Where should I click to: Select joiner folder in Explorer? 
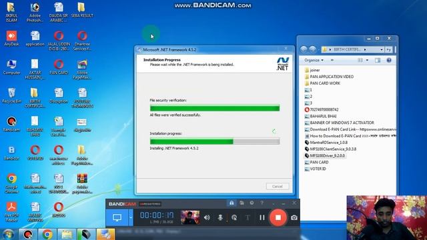[312, 70]
